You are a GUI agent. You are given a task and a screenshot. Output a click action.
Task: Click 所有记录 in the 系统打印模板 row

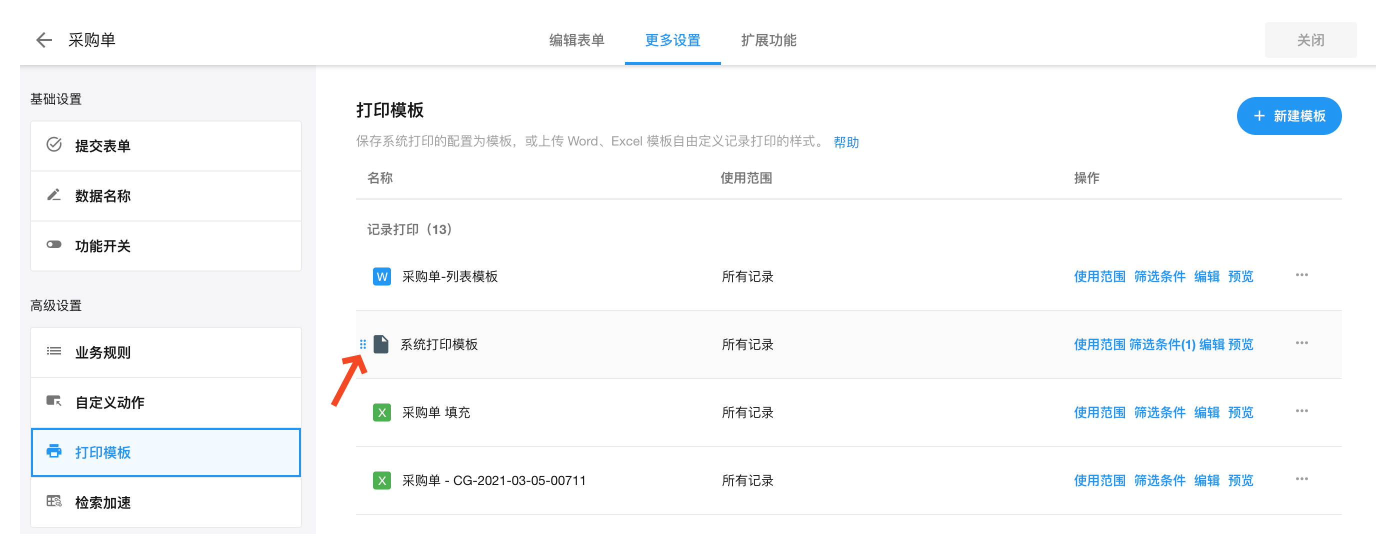point(747,344)
